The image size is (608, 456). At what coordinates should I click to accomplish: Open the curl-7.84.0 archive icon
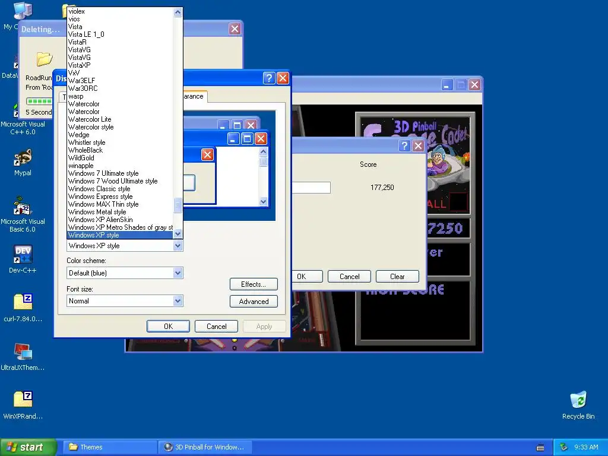pyautogui.click(x=23, y=308)
